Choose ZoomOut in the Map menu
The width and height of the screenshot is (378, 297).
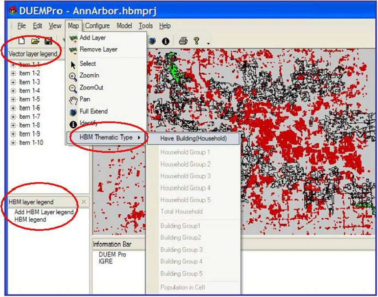106,88
